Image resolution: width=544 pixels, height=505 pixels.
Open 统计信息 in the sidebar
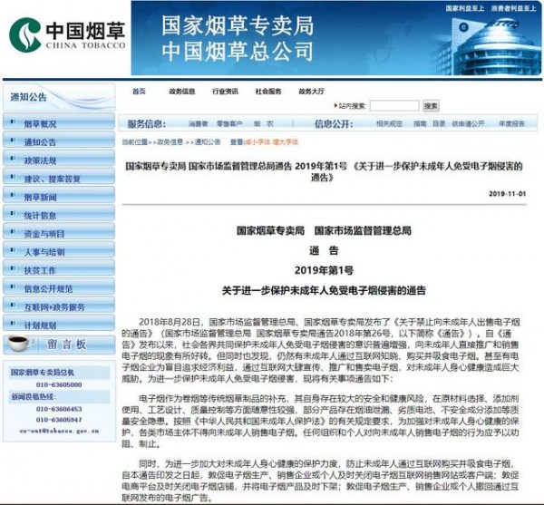click(59, 213)
